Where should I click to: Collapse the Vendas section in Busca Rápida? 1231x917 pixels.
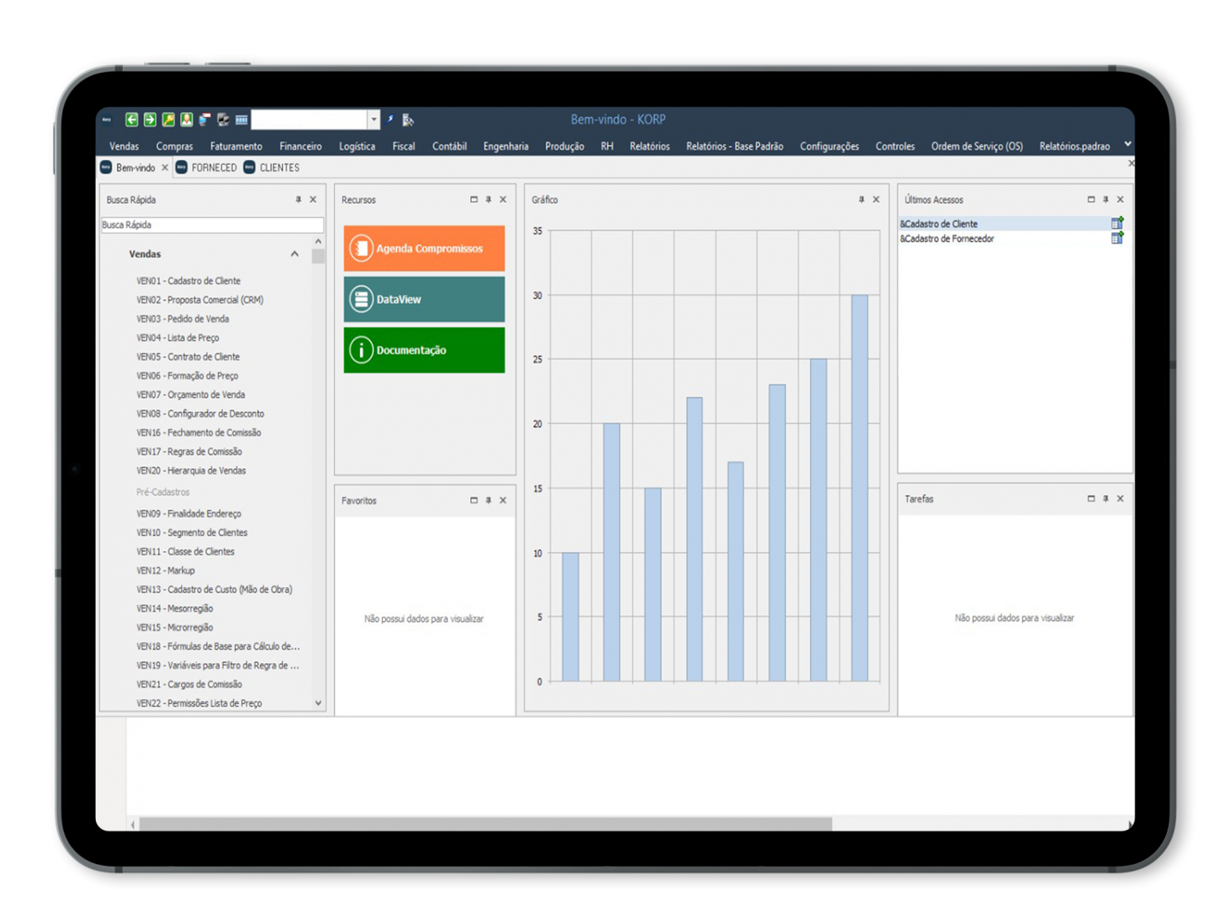click(x=294, y=254)
